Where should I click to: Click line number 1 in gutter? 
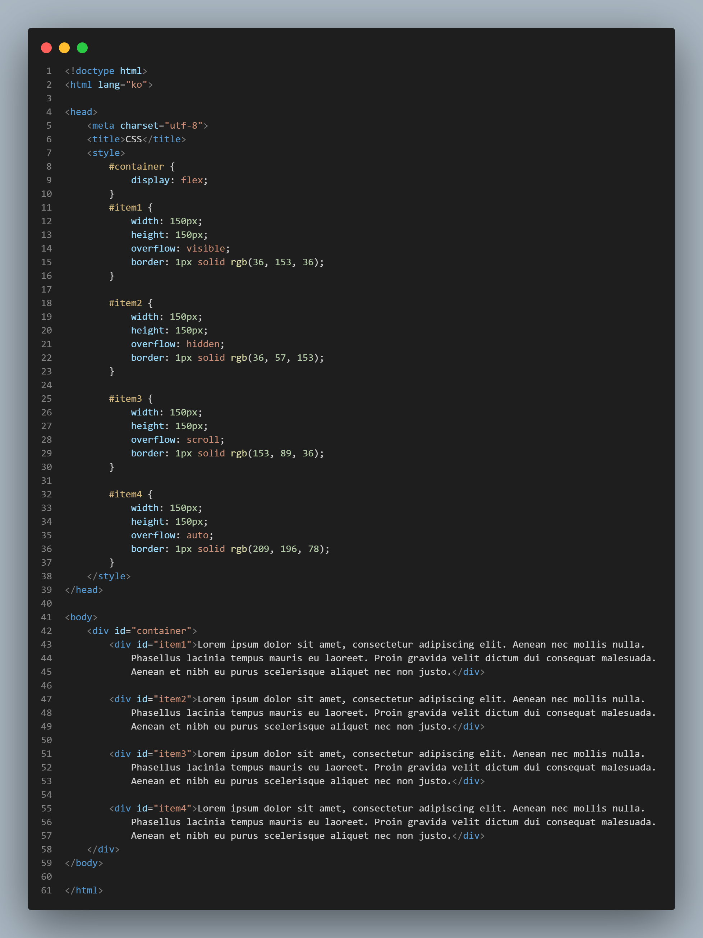click(49, 71)
